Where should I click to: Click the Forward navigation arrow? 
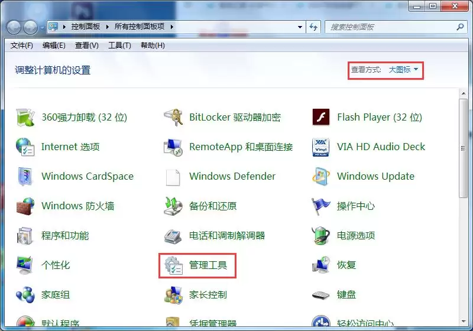pos(31,27)
